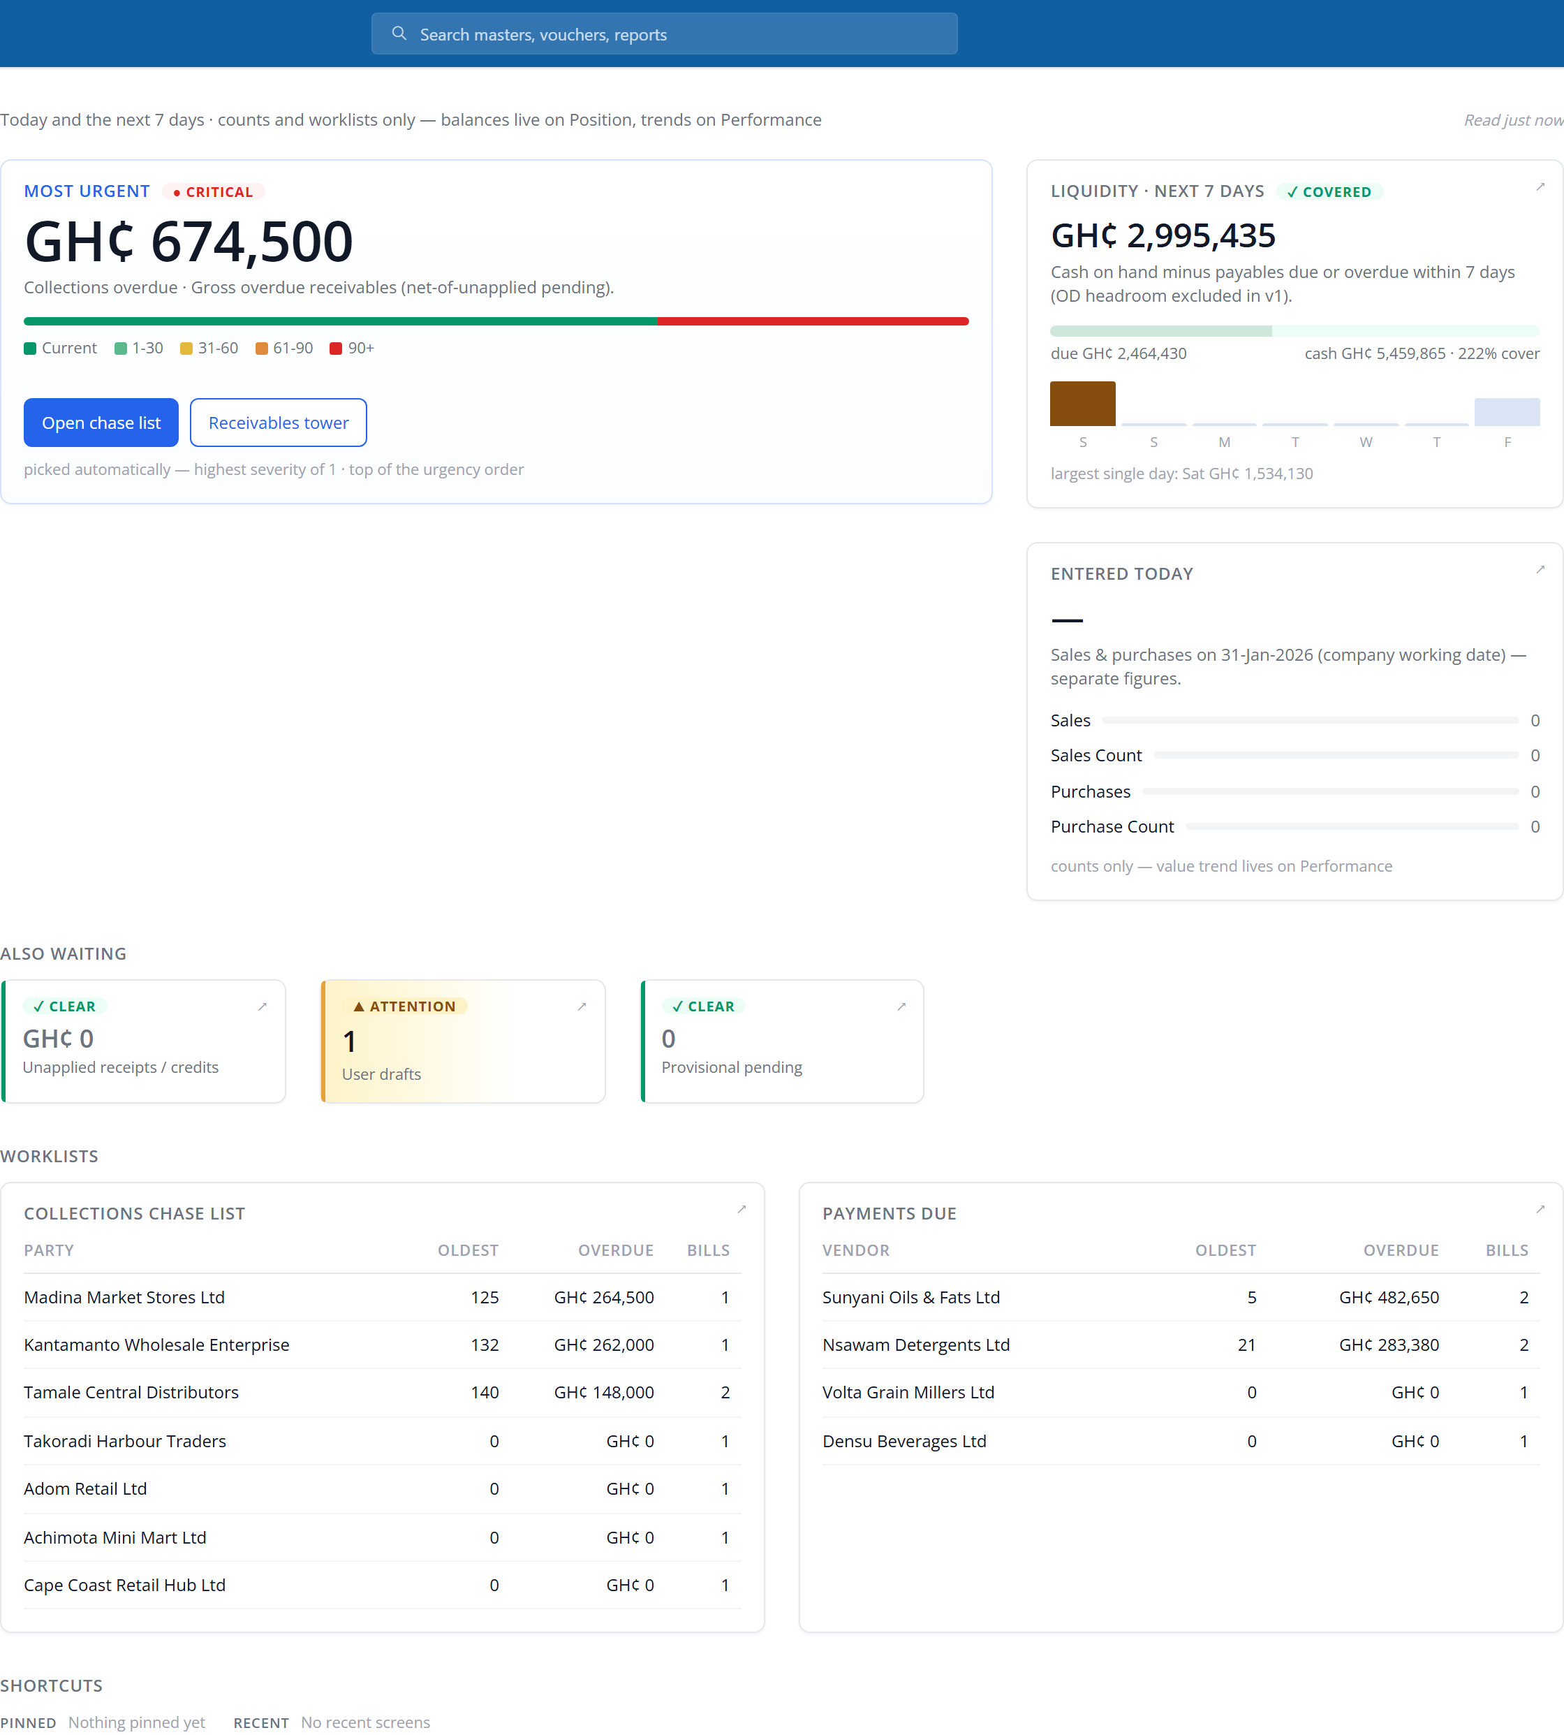Select Densu Beverages Ltd vendor
This screenshot has width=1564, height=1735.
pos(1181,1440)
